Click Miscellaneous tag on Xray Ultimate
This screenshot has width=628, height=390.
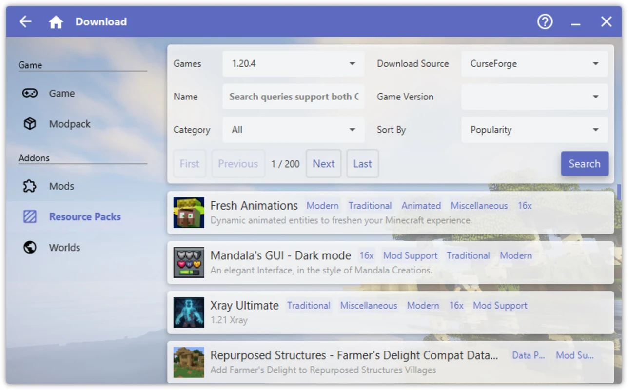(369, 306)
